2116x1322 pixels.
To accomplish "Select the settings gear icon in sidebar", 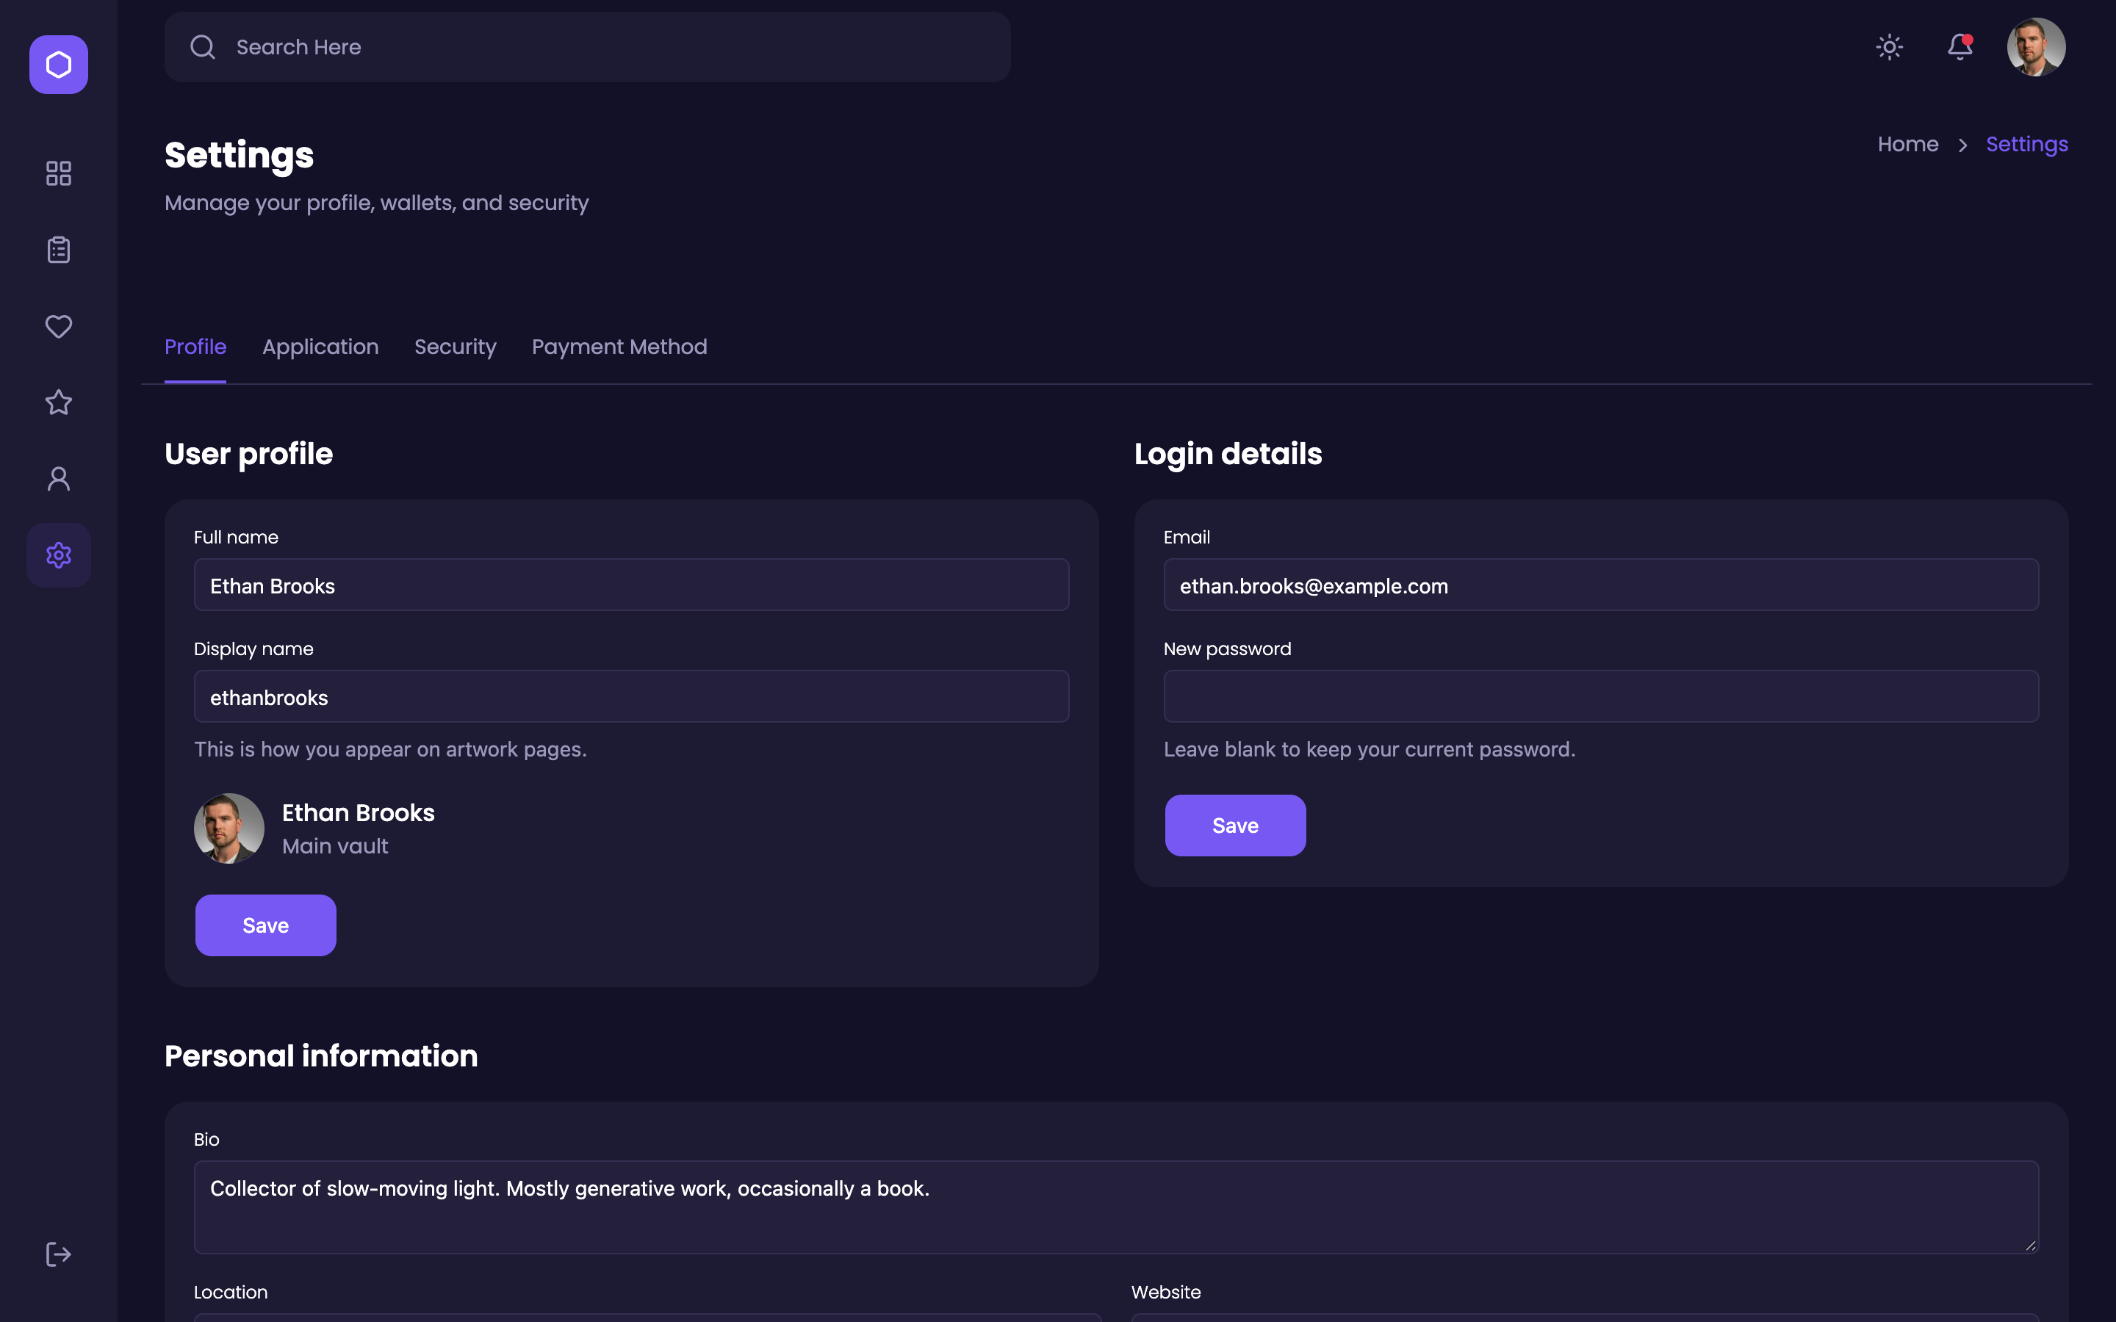I will click(x=59, y=555).
